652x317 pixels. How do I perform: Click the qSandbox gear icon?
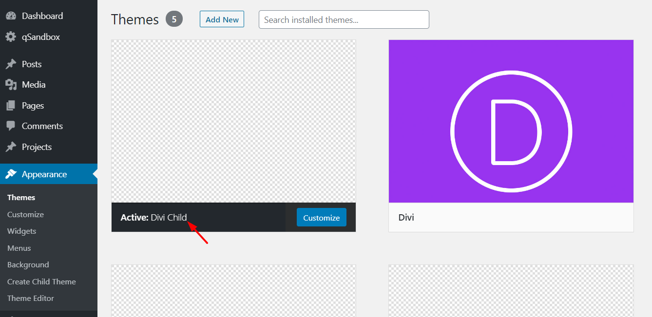point(11,37)
